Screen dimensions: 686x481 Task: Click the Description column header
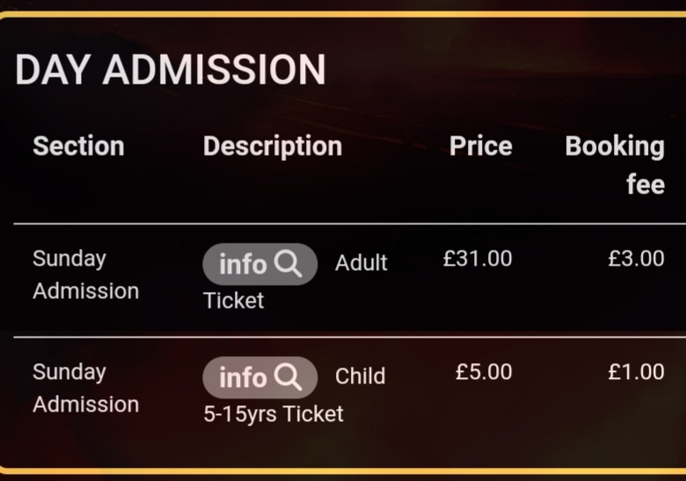coord(273,147)
